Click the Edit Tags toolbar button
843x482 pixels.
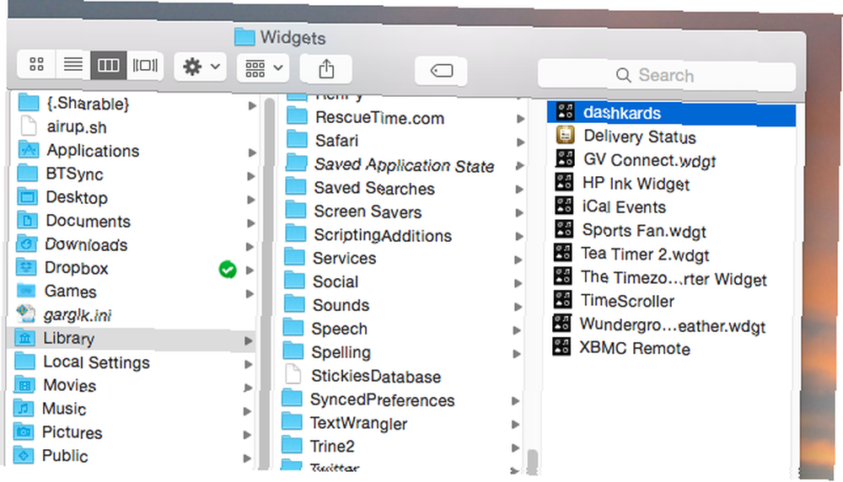[442, 71]
